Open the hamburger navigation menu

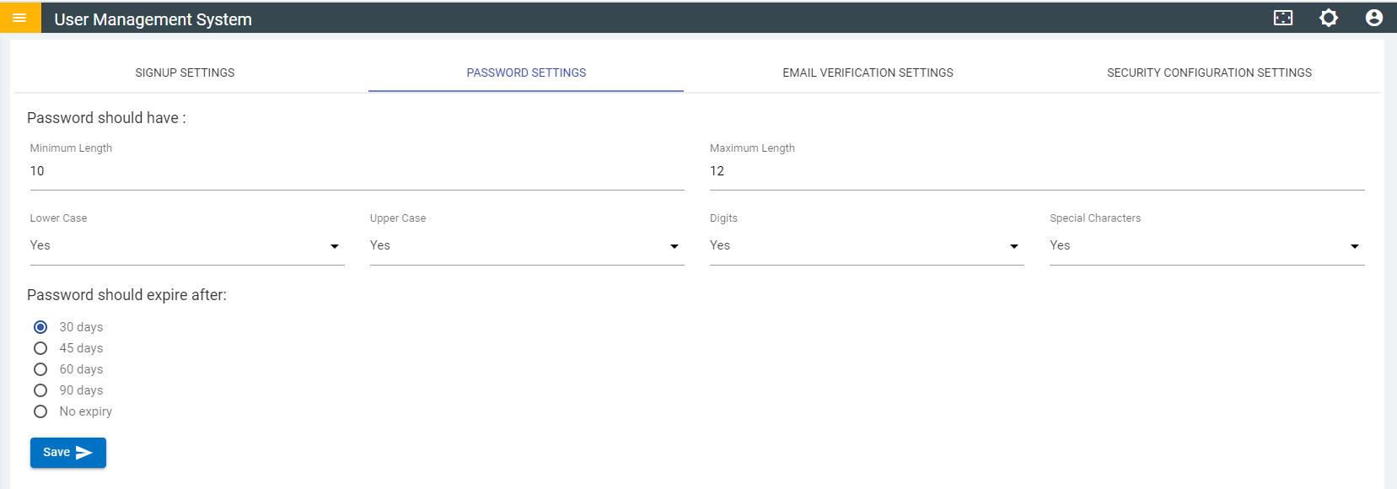point(19,18)
